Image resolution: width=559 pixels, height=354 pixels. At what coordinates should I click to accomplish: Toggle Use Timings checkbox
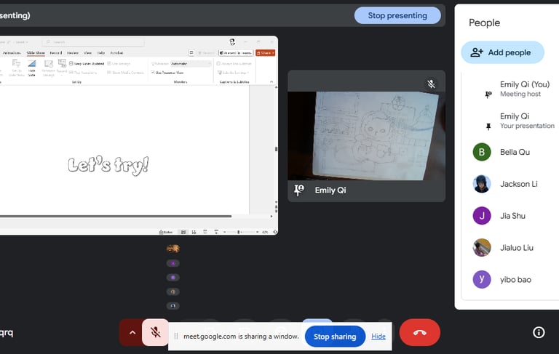coord(109,63)
